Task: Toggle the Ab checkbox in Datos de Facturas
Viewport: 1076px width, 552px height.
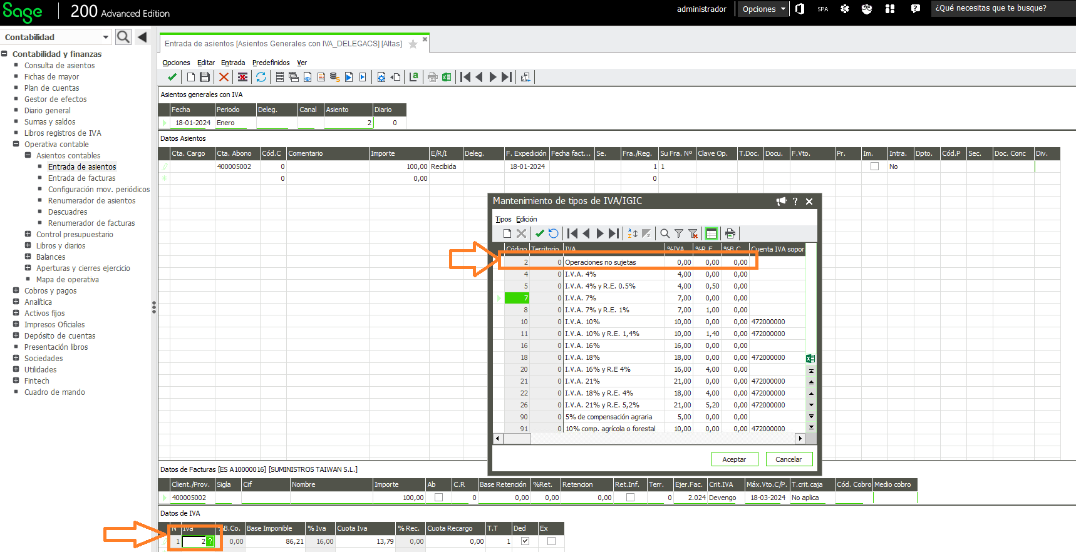Action: point(439,498)
